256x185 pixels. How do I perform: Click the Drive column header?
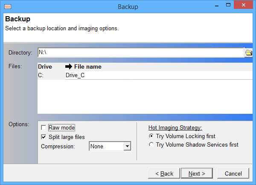(x=45, y=66)
